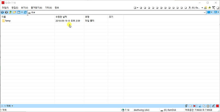The image size is (220, 112).
Task: Click the Temp row's type '파일 폴더'
Action: coord(90,21)
